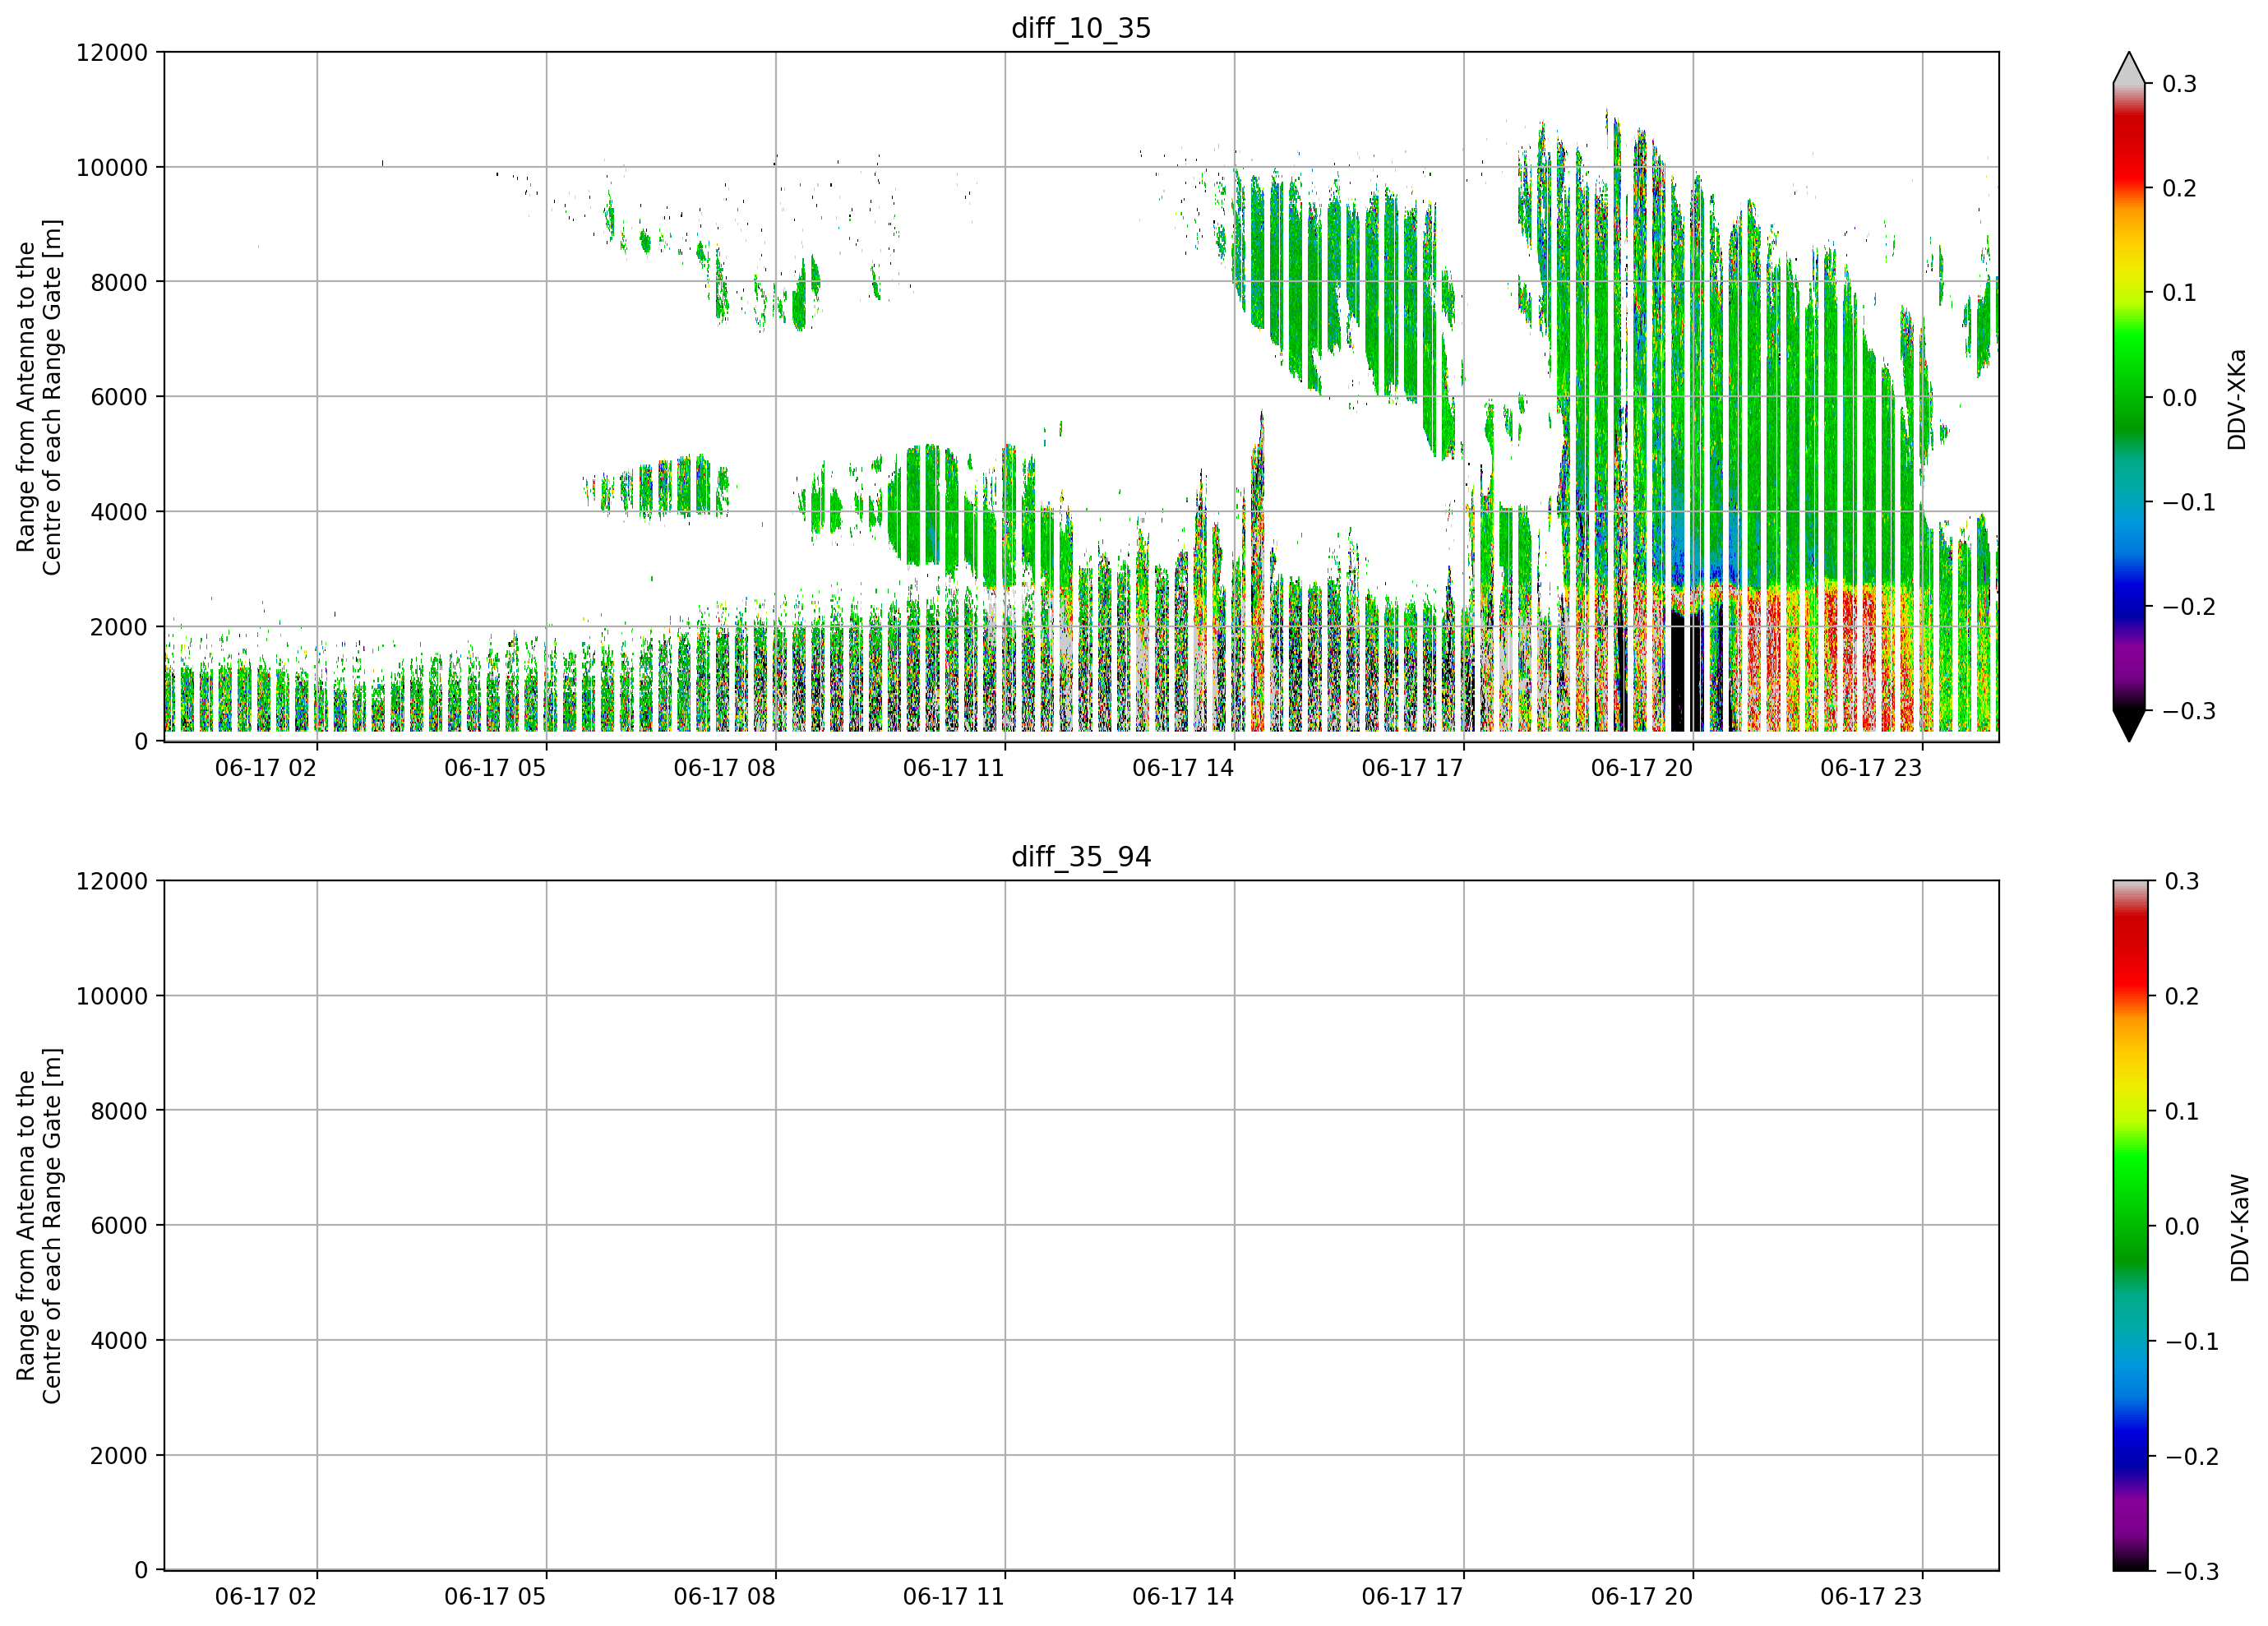This screenshot has height=1626, width=2268.
Task: Click inside the empty diff_35_94 plot area
Action: pos(1081,1225)
